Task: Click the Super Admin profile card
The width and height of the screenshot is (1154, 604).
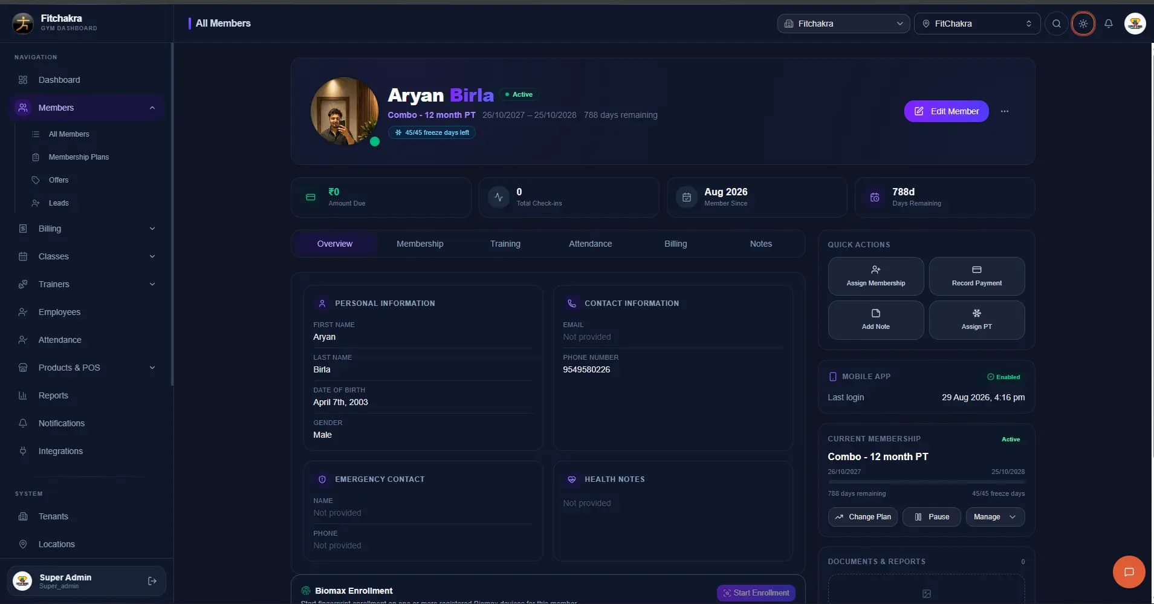Action: coord(86,581)
